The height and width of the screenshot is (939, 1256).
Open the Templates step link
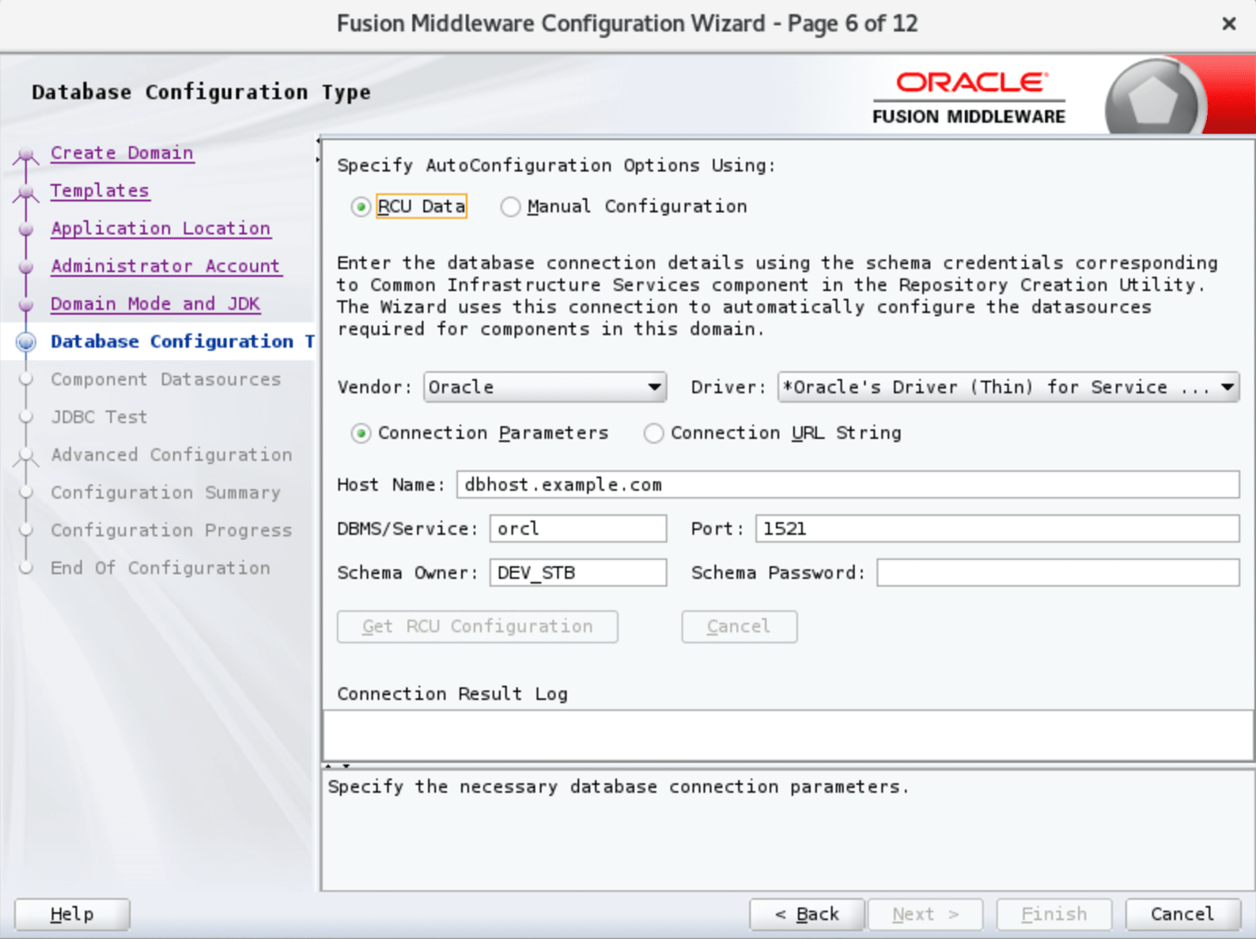tap(100, 191)
